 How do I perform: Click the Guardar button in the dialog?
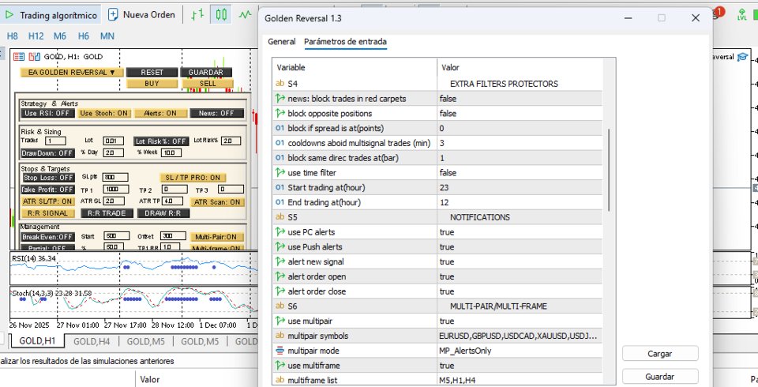660,377
